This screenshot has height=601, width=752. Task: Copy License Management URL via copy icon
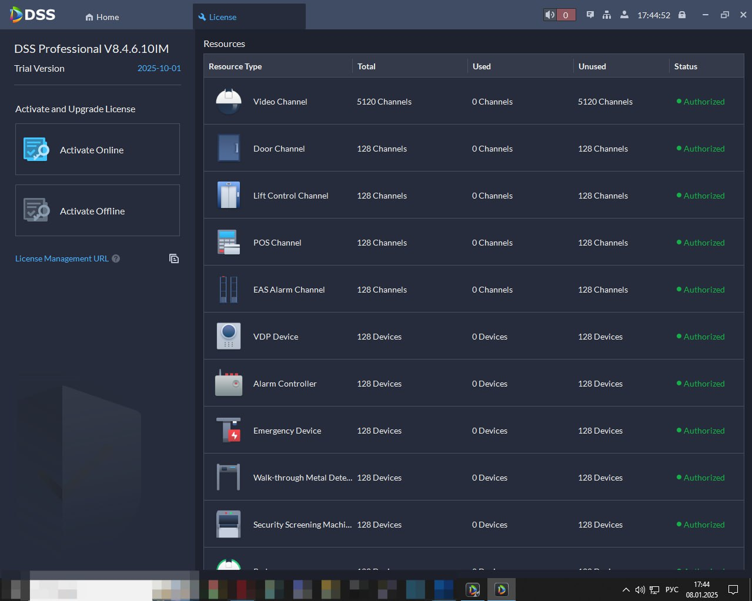pyautogui.click(x=174, y=258)
